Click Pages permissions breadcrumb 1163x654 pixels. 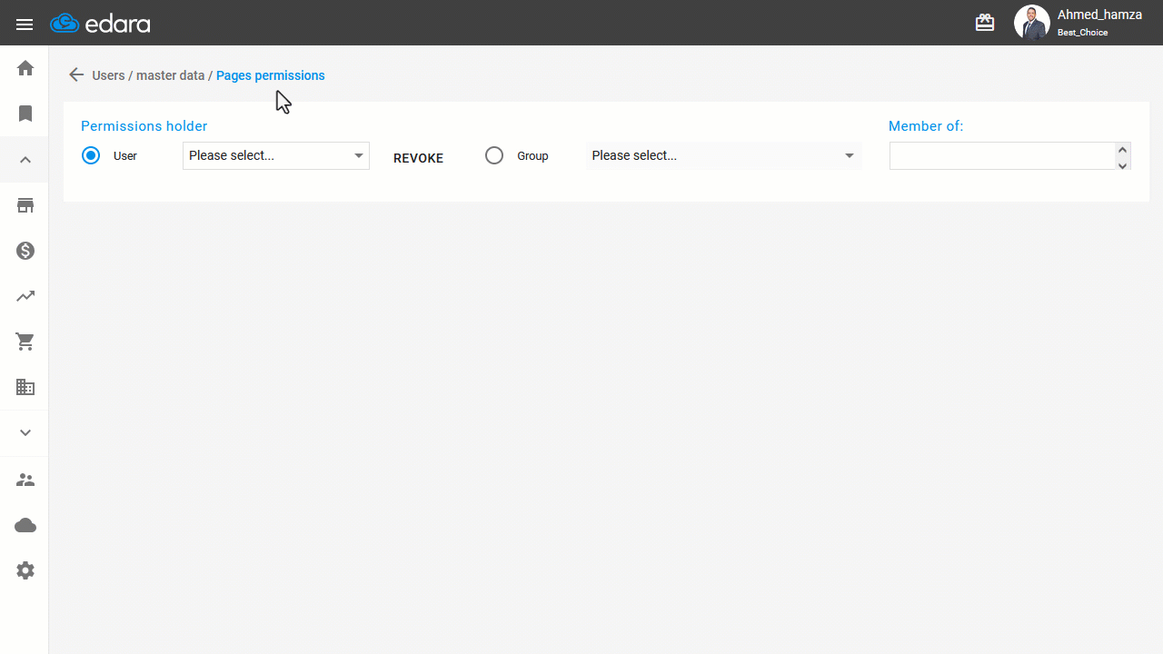pyautogui.click(x=271, y=75)
